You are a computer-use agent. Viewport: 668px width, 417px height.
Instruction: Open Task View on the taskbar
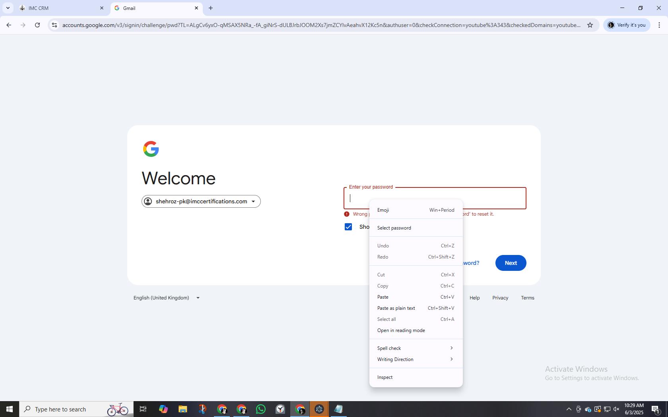(143, 409)
